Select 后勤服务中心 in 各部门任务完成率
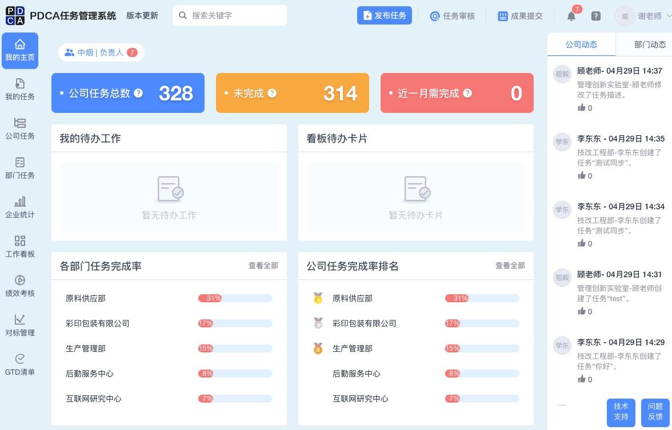This screenshot has height=430, width=672. 90,374
